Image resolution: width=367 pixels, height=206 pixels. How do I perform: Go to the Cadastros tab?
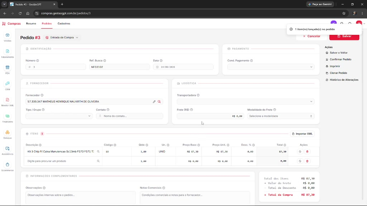pos(64,24)
